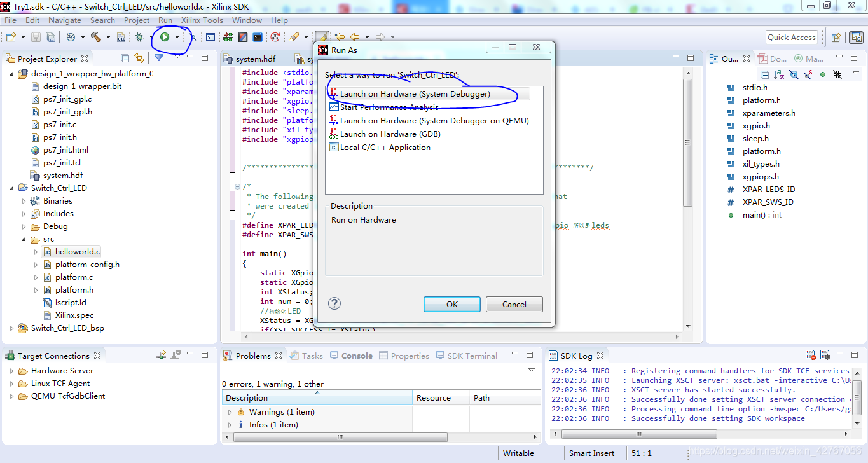Click the Outline sort alphabetically icon
The width and height of the screenshot is (868, 463).
tap(779, 74)
